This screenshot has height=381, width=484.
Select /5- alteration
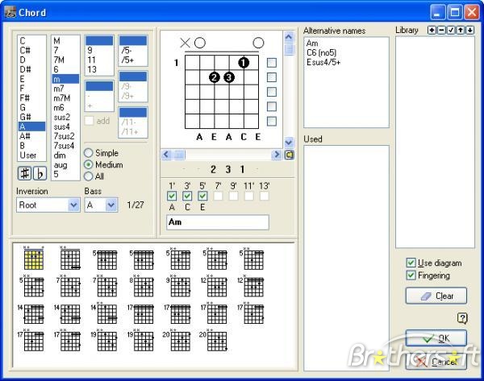[133, 50]
